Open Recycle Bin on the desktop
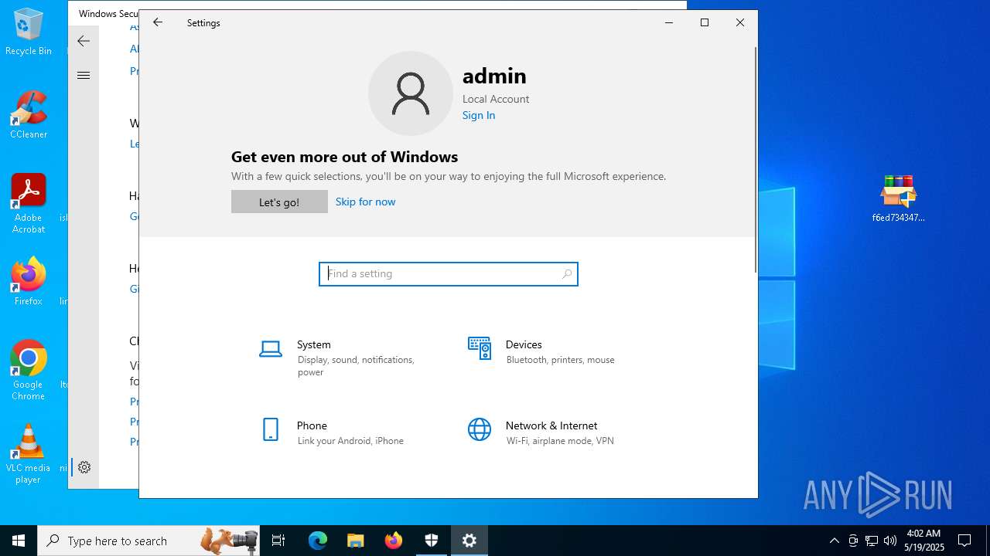The width and height of the screenshot is (990, 556). [x=29, y=32]
